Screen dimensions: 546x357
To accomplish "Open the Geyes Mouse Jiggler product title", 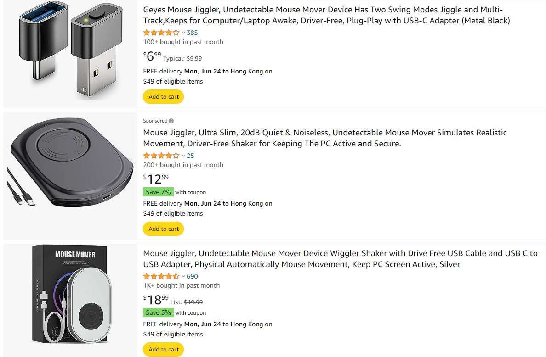I will 326,15.
